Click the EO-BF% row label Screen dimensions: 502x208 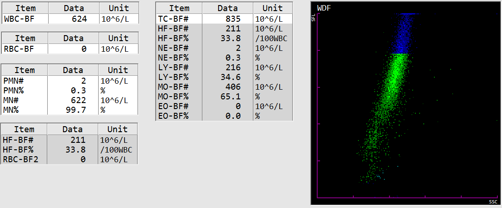pos(173,116)
